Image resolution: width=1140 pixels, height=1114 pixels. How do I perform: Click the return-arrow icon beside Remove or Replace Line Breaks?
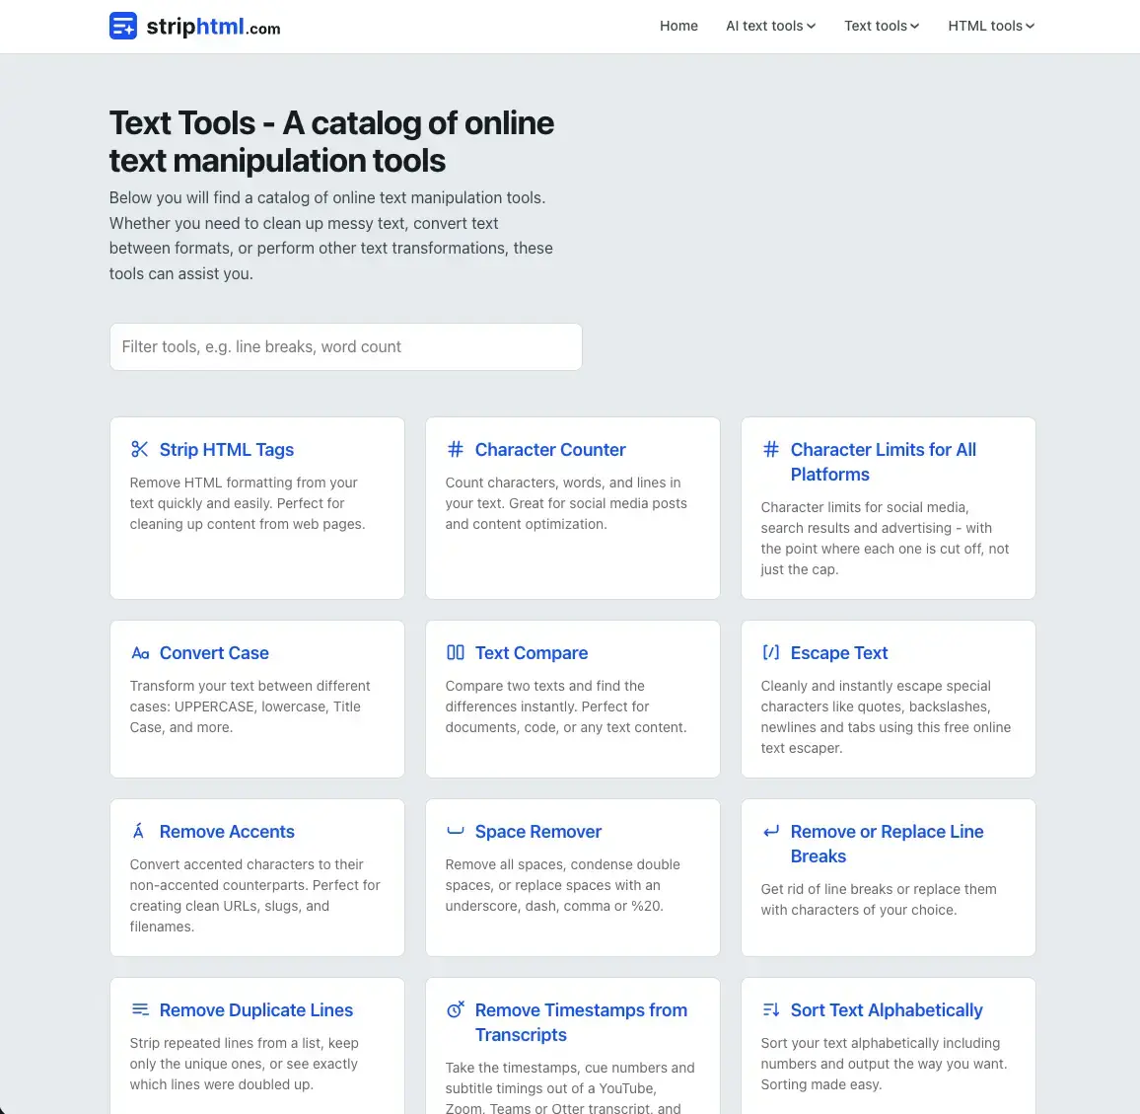click(x=770, y=831)
